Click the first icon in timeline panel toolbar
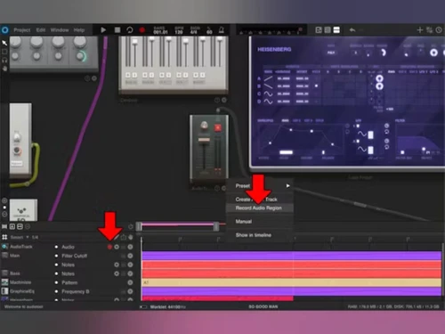The height and width of the screenshot is (334, 445). (4, 227)
